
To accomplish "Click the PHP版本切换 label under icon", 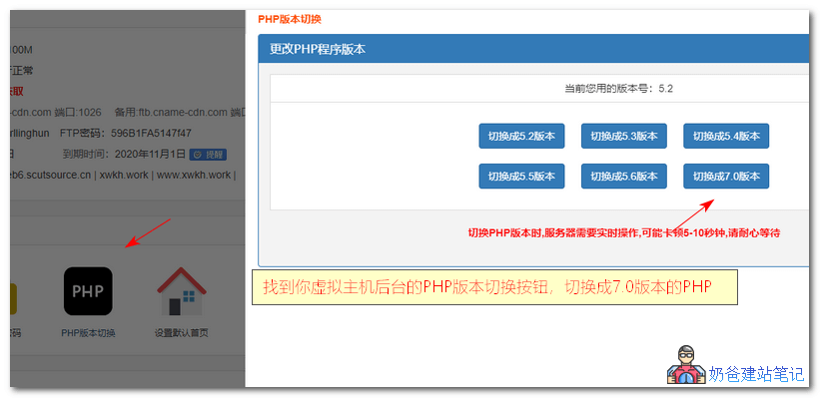I will 88,333.
